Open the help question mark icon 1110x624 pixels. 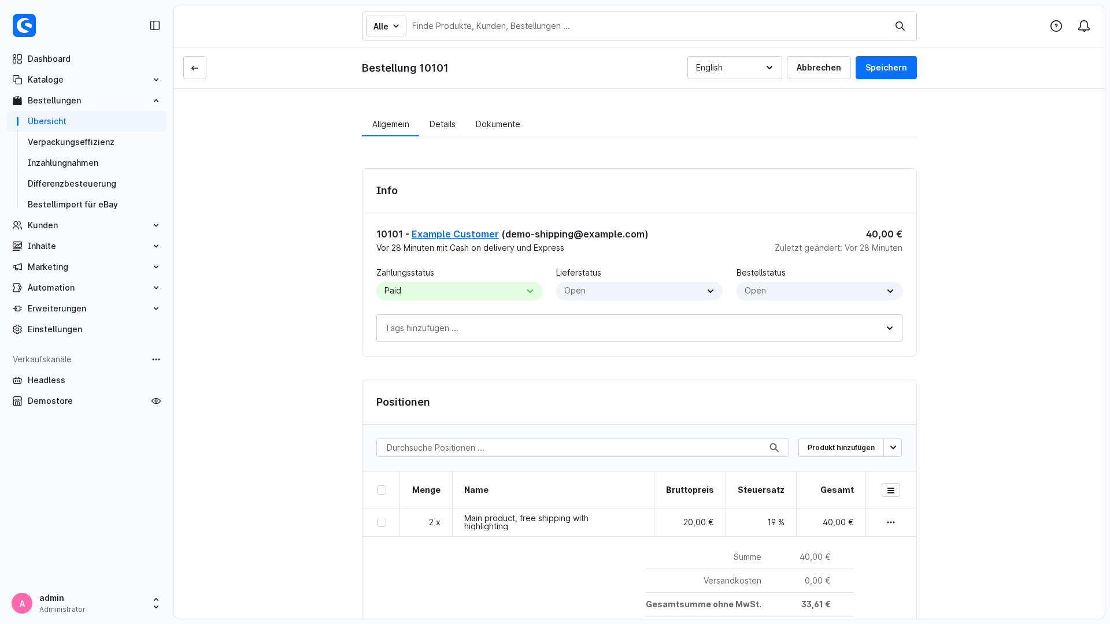[x=1056, y=26]
